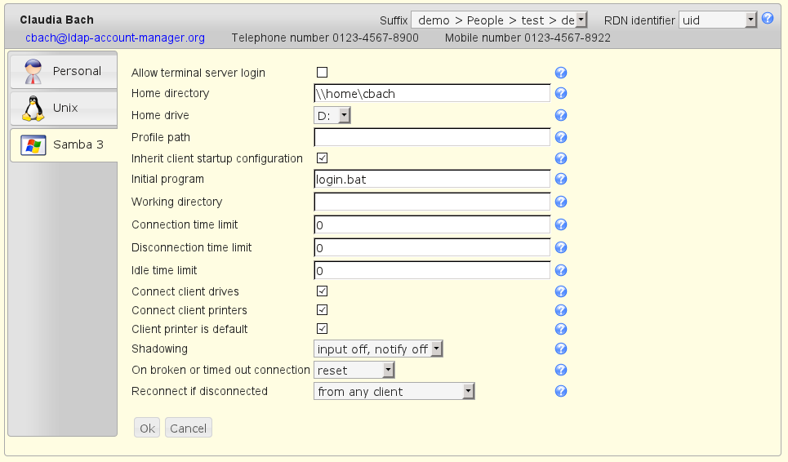Viewport: 788px width, 462px height.
Task: Untick Client printer is default checkbox
Action: tap(322, 329)
